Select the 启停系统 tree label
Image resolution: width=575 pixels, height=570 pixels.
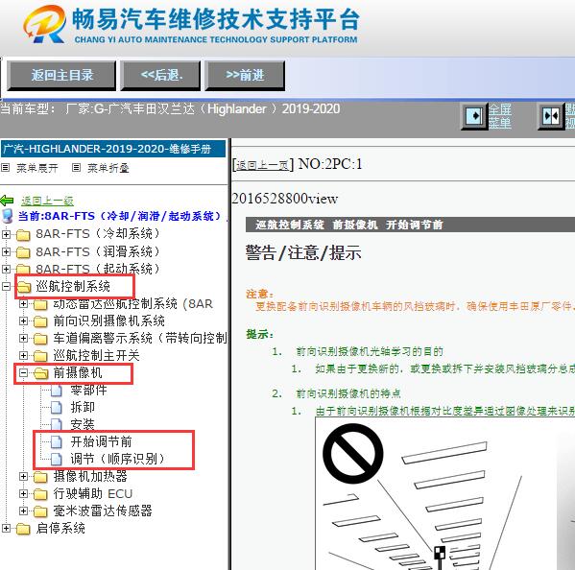(x=60, y=528)
